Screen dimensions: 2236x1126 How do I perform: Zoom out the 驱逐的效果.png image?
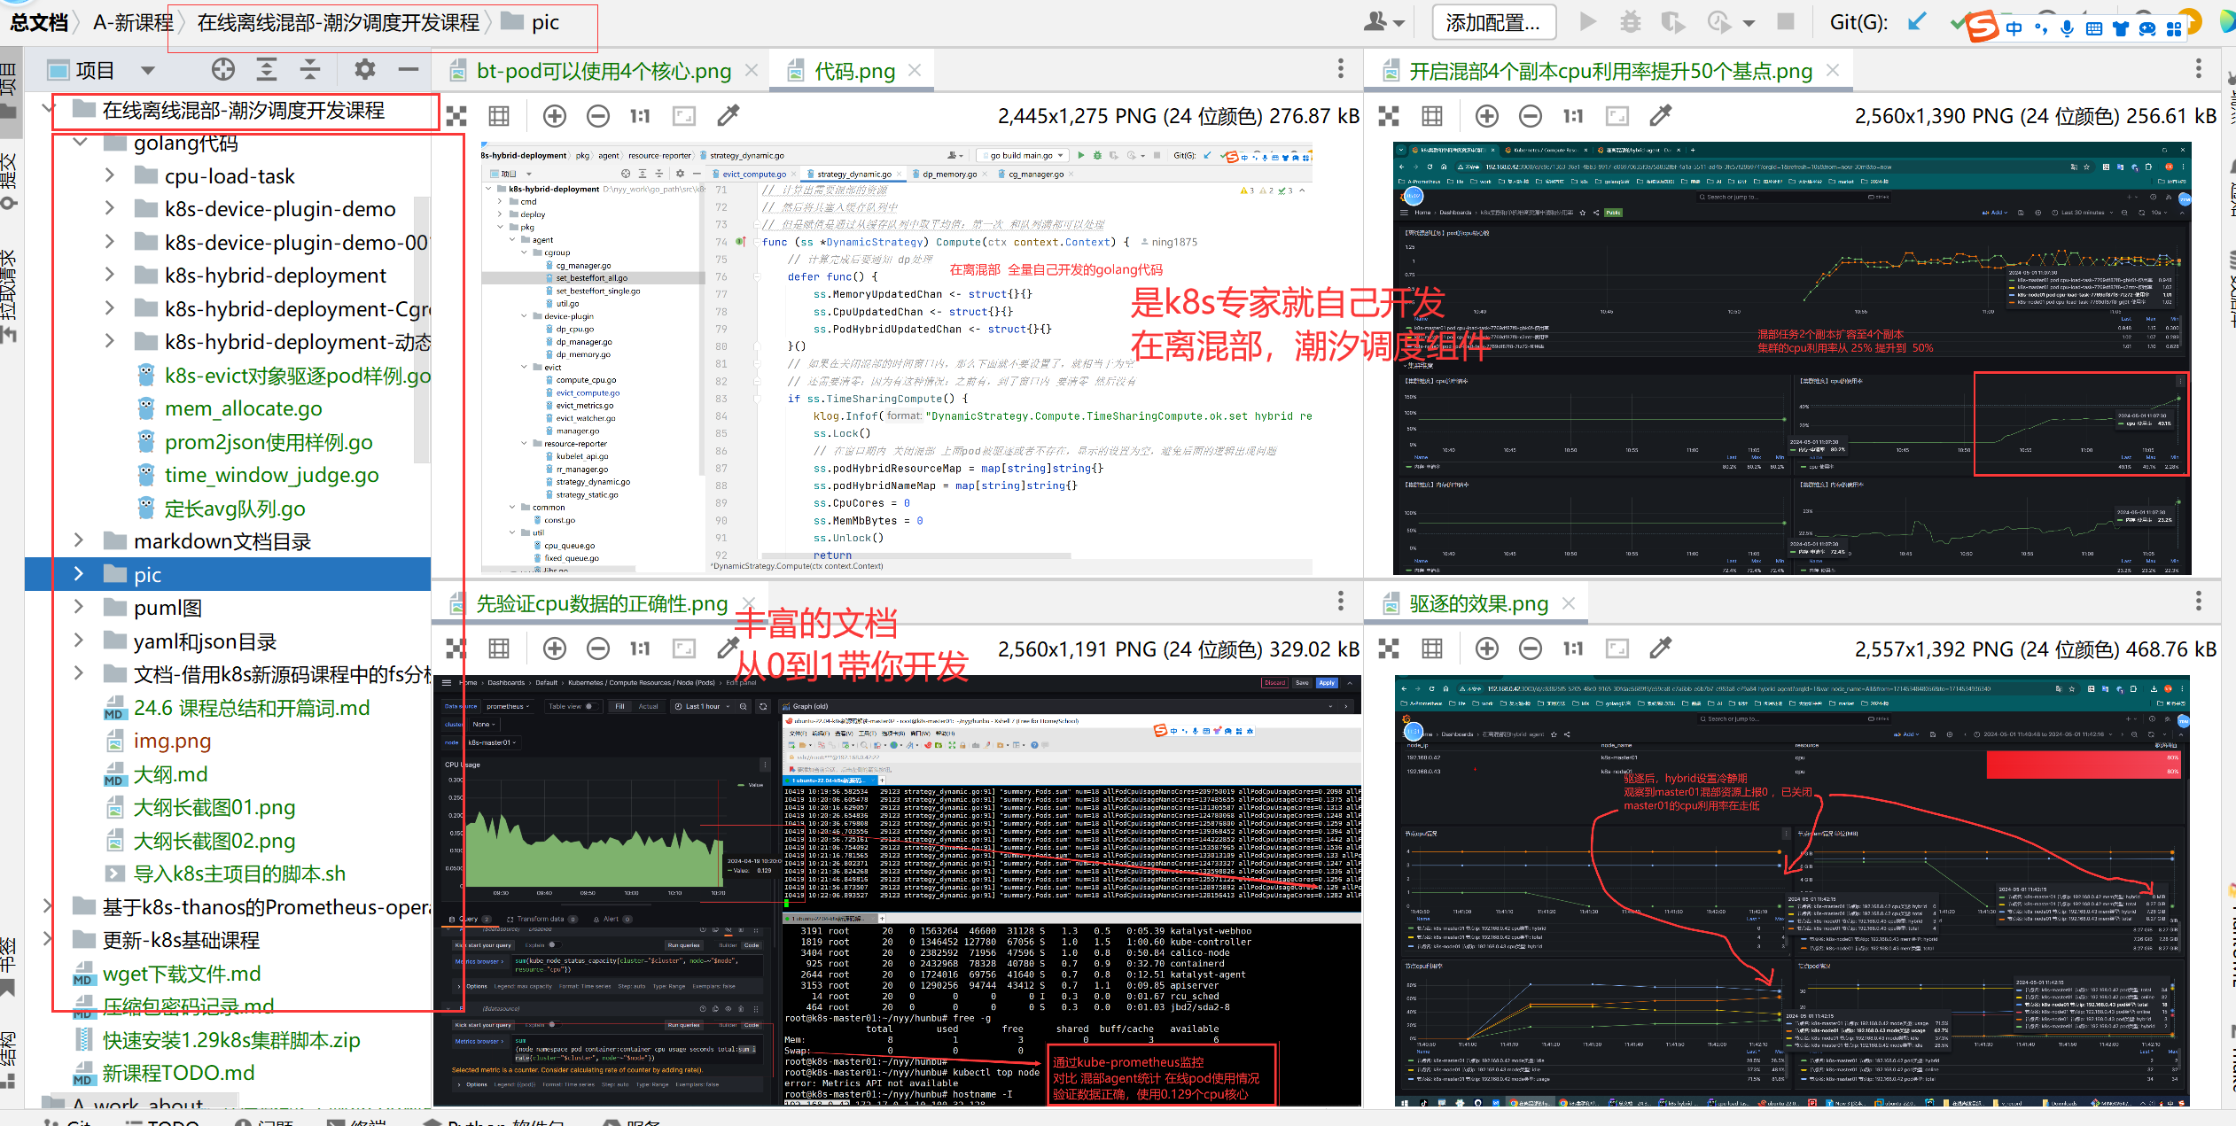pos(1531,649)
